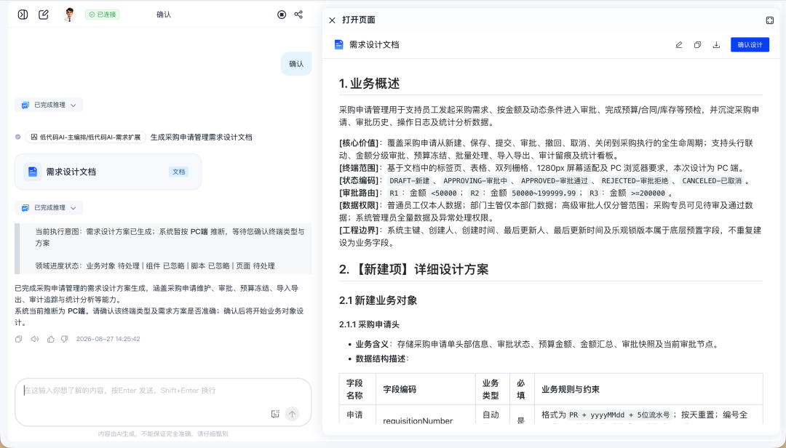Click the chart icon in first 已完成推理
Screen dimensions: 786x448
25,105
